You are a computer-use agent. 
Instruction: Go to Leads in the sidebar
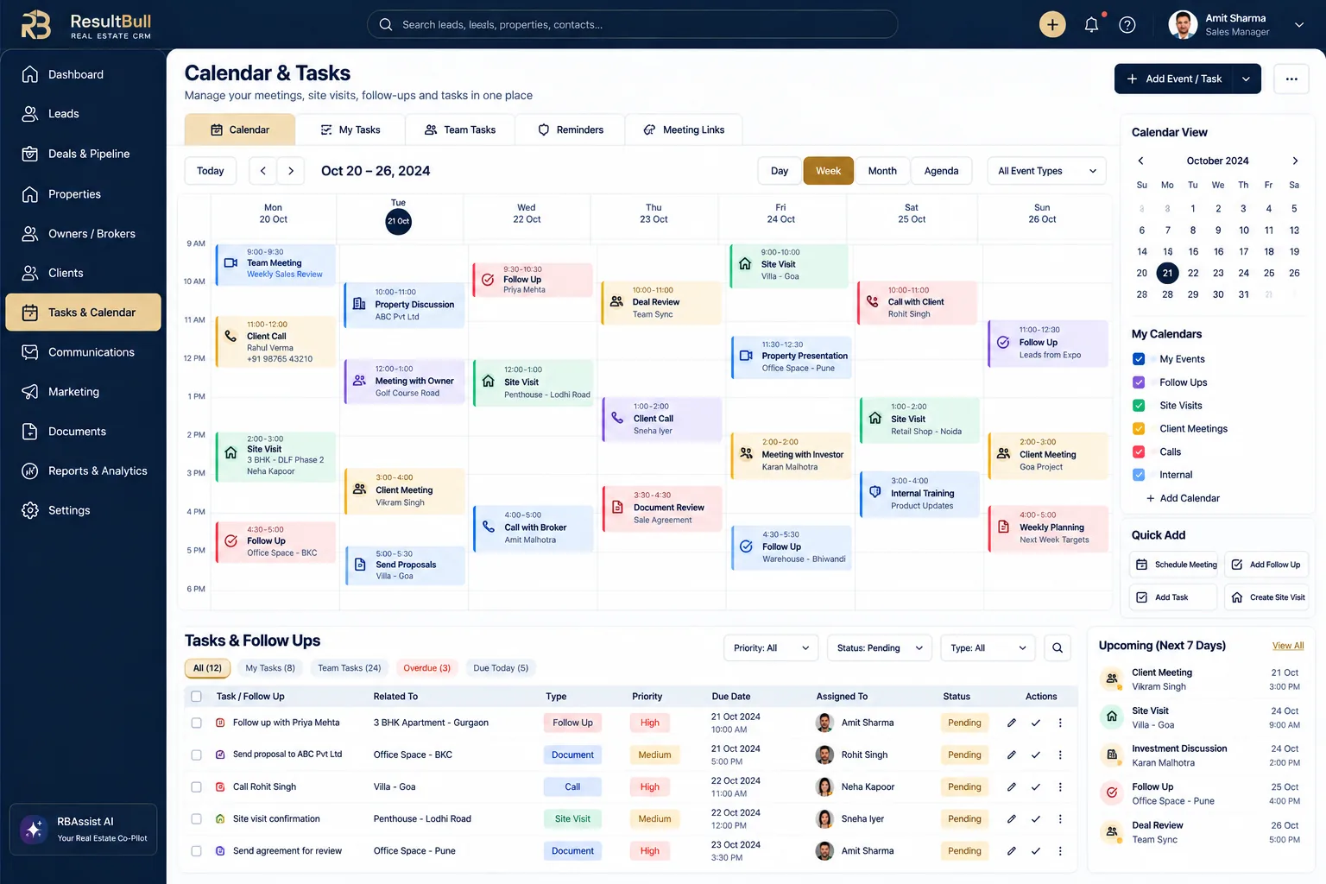click(83, 113)
